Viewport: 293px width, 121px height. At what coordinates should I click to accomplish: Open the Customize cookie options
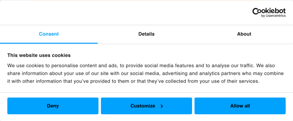click(143, 106)
